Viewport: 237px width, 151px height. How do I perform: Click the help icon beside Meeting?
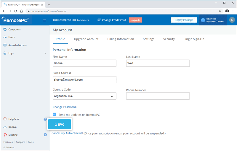coord(45,135)
